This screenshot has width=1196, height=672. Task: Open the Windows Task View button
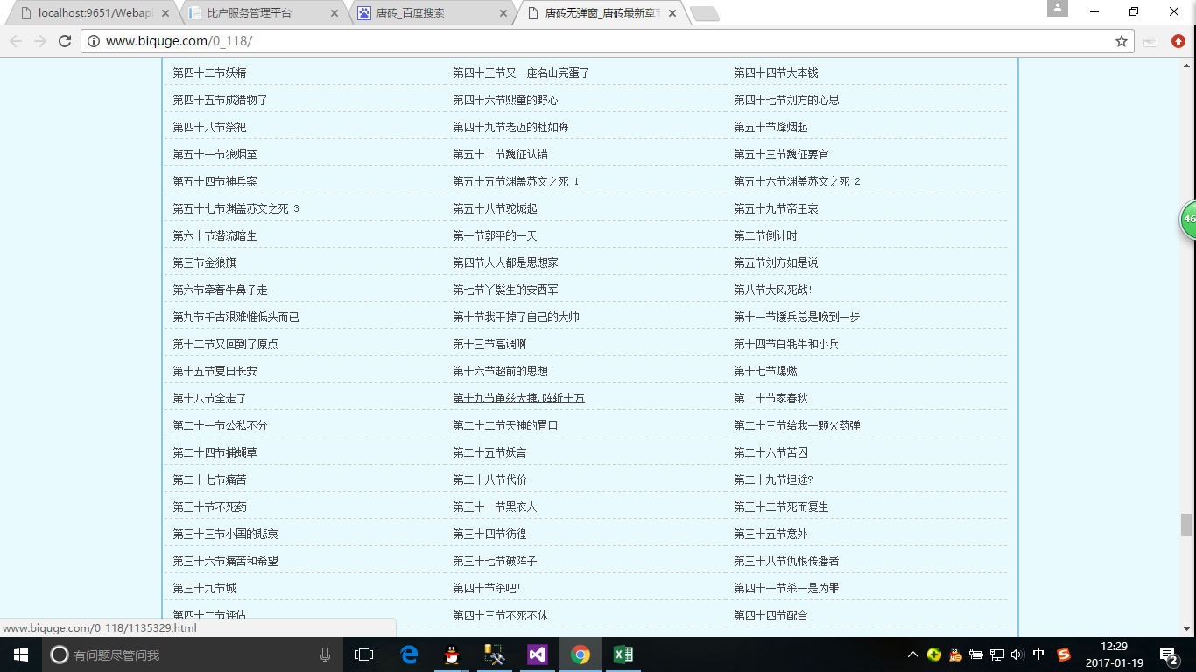pos(364,654)
